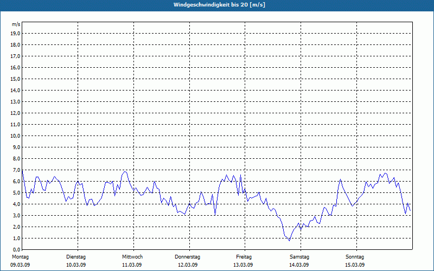434x271 pixels.
Task: Click the 'Donnerstag' day label
Action: (x=187, y=257)
